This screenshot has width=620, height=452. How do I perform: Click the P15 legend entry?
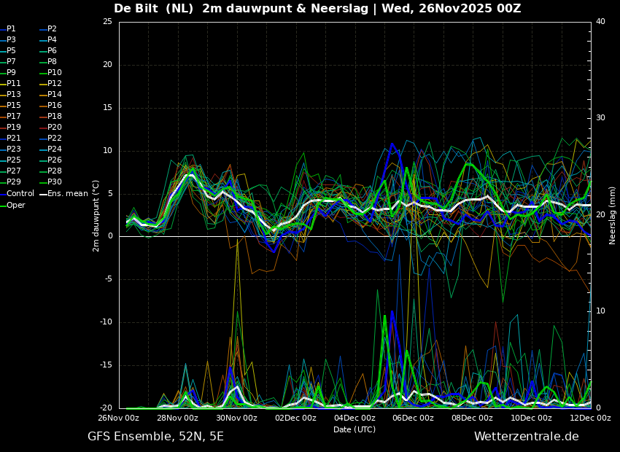coord(10,106)
